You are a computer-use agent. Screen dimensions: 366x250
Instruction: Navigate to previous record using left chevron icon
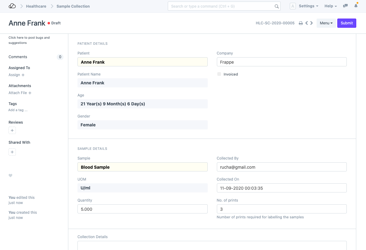(306, 23)
